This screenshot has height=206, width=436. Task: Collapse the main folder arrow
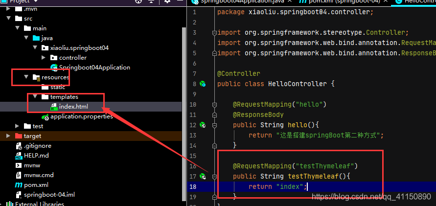tap(18, 28)
